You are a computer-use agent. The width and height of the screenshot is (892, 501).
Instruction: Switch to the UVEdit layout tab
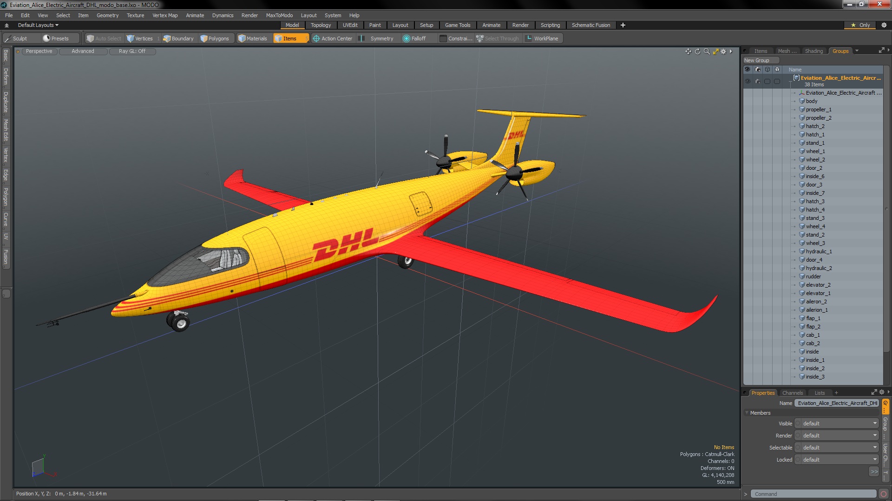tap(350, 25)
